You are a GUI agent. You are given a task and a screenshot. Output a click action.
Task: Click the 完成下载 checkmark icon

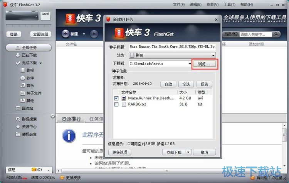tap(18, 63)
